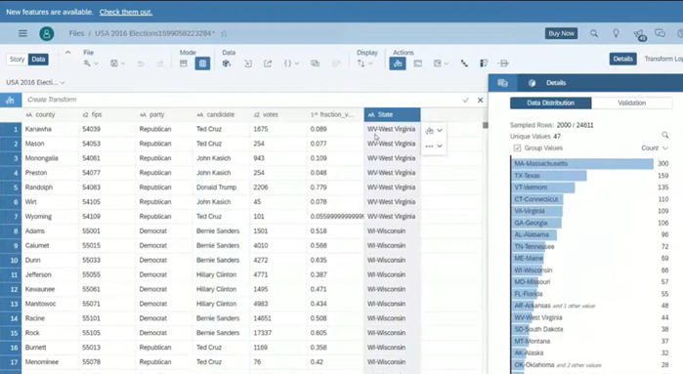Select Data Distribution tab
Screen dimensions: 683x374
coord(550,104)
